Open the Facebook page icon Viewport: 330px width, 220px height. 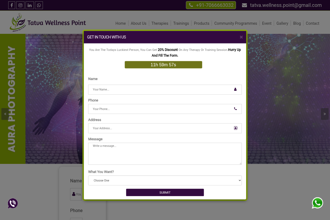coord(12,5)
